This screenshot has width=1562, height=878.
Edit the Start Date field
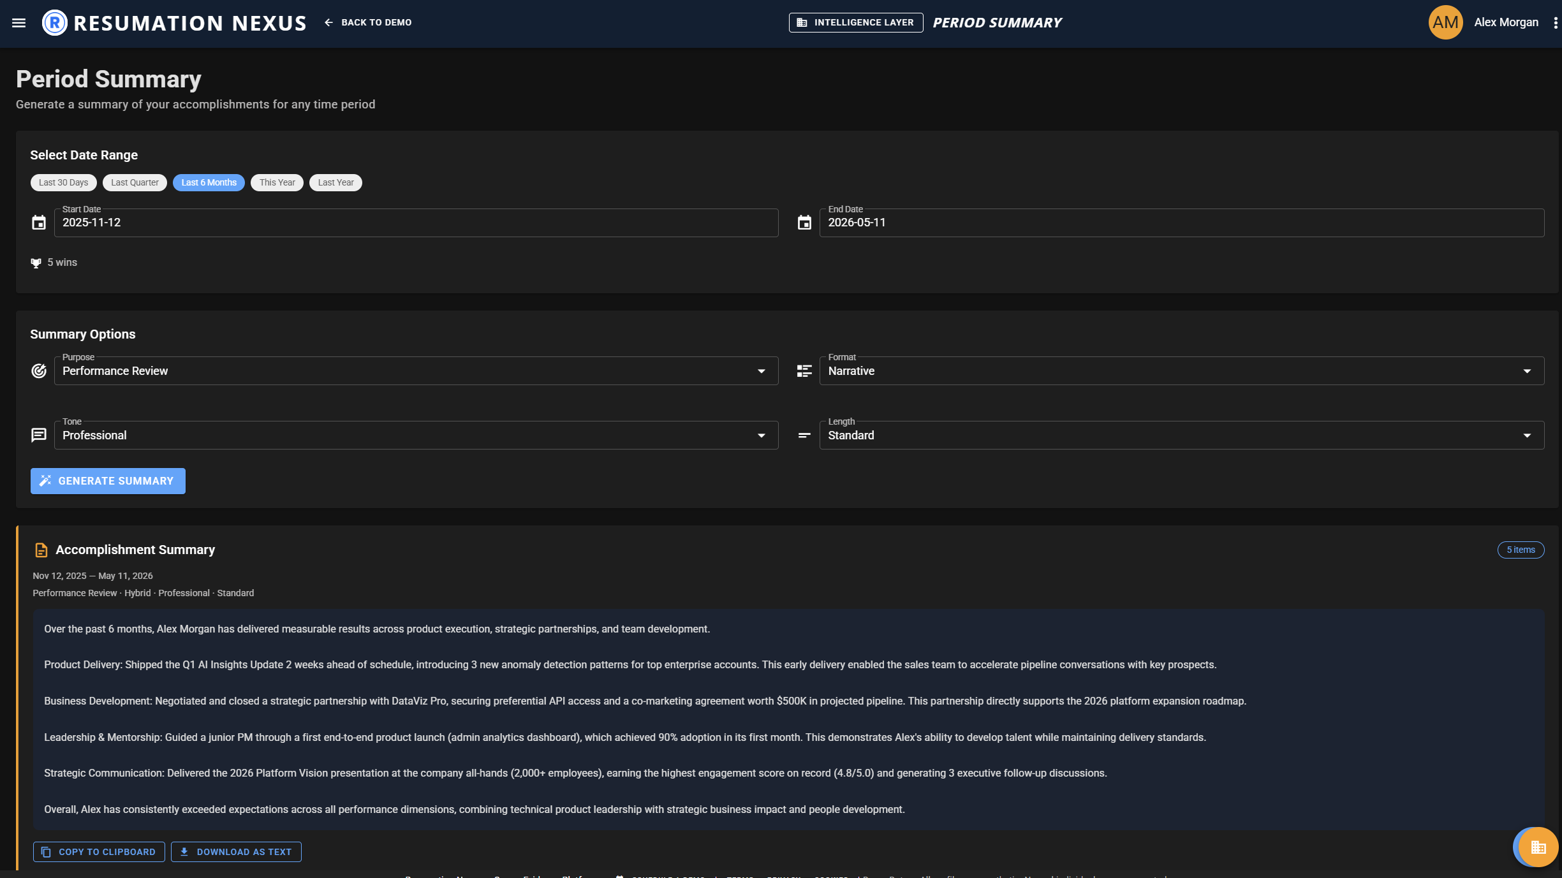[416, 223]
